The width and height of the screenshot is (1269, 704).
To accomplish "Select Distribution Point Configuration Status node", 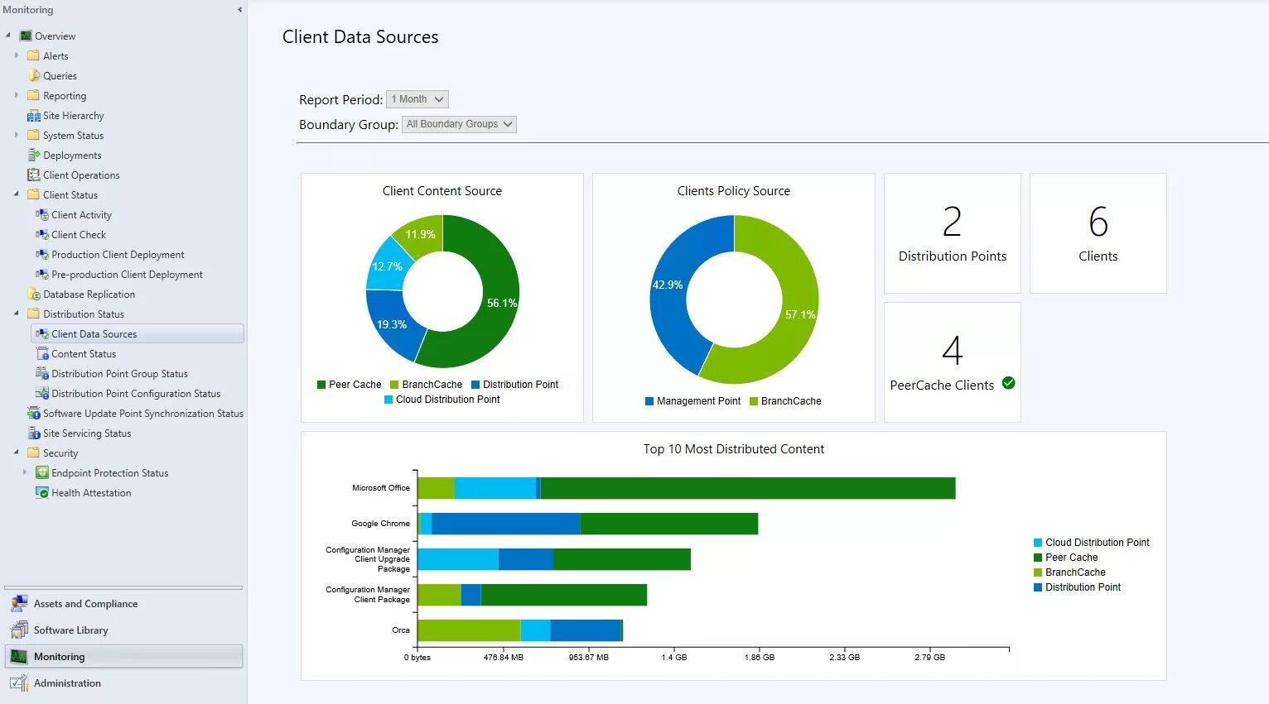I will click(136, 394).
